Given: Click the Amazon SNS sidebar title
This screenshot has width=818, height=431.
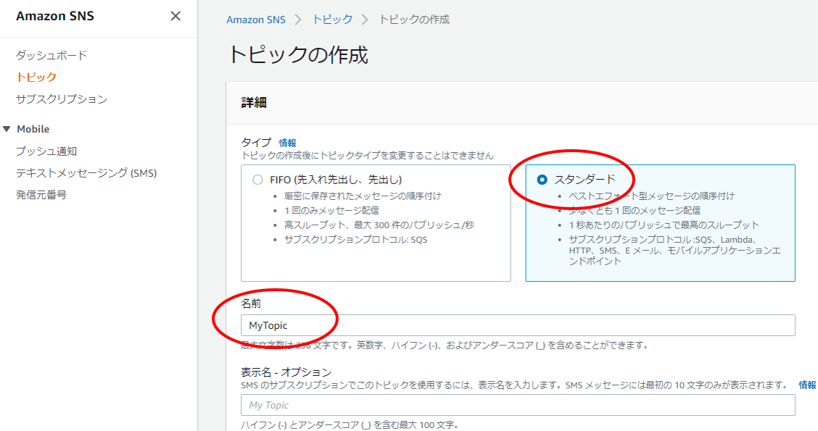Looking at the screenshot, I should (55, 16).
